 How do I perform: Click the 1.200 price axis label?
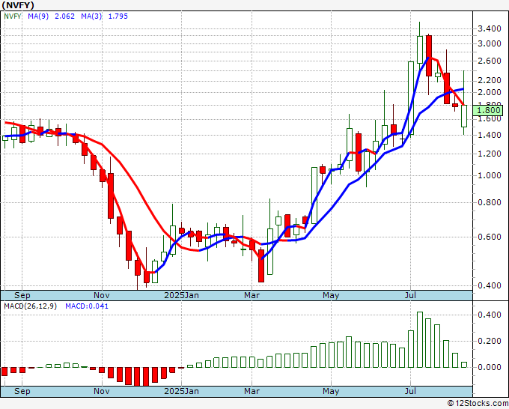tap(490, 154)
